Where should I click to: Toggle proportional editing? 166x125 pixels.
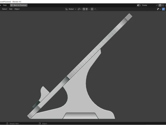[92, 9]
